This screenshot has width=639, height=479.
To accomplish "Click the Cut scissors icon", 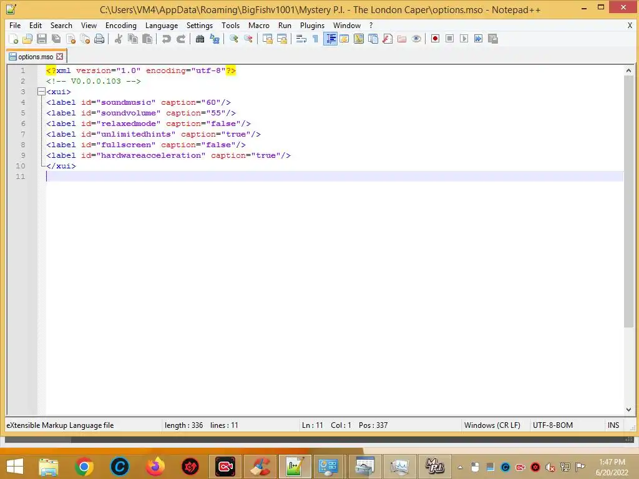I will coord(118,39).
